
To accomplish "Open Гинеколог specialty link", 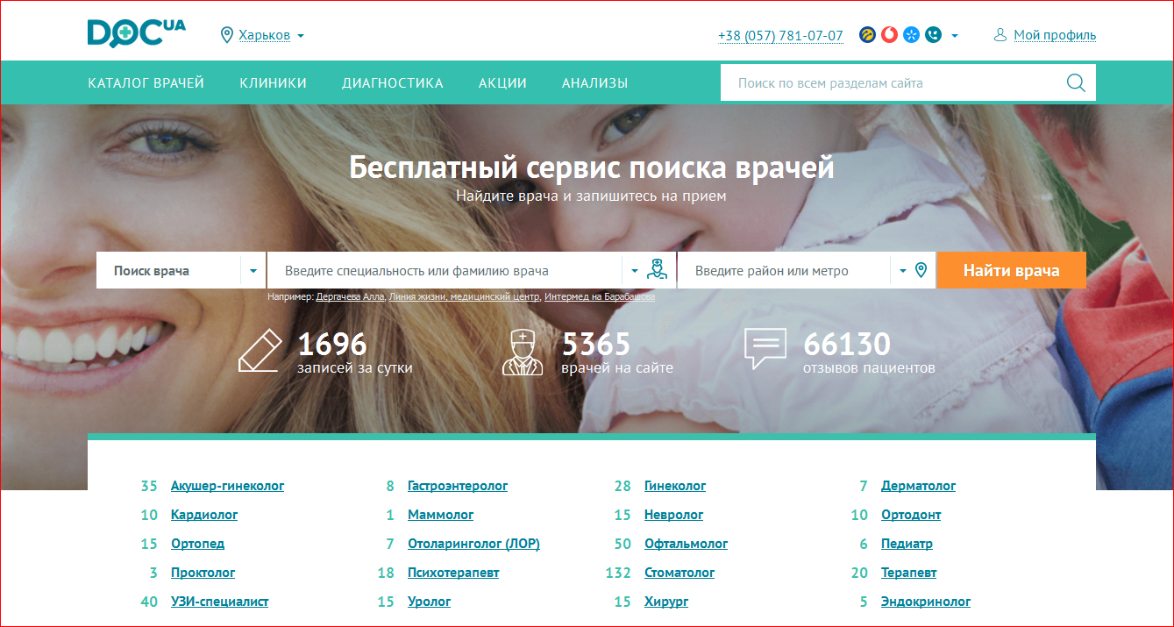I will [x=675, y=486].
